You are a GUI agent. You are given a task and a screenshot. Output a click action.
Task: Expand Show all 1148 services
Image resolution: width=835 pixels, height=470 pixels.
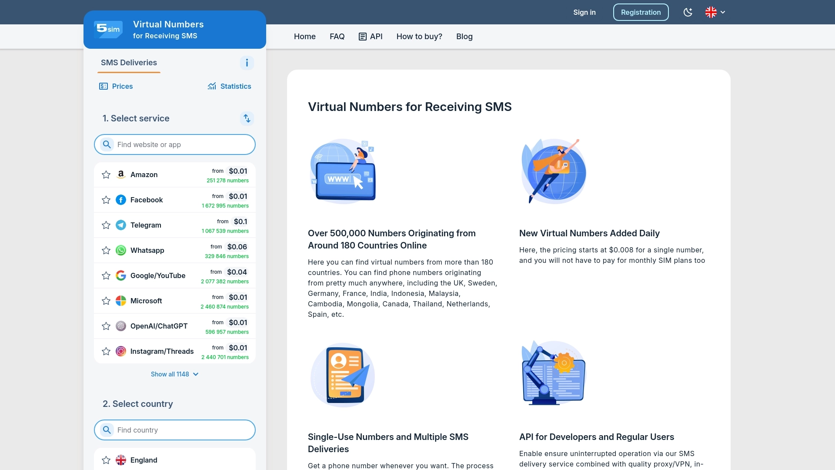click(175, 374)
